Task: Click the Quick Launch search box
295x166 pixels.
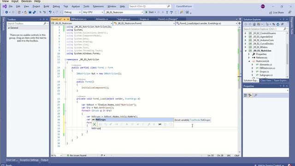Action: point(150,6)
